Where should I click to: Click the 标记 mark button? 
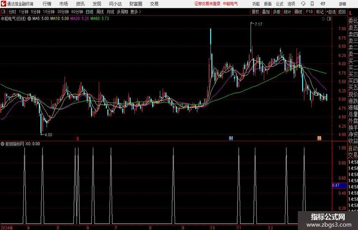[x=320, y=12]
